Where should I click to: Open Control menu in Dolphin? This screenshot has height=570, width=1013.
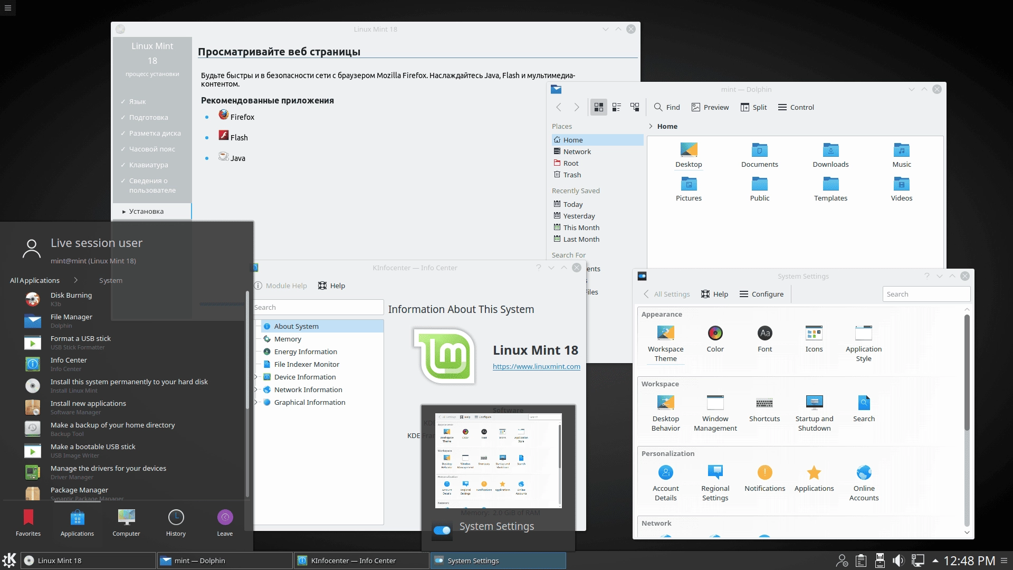pos(796,107)
